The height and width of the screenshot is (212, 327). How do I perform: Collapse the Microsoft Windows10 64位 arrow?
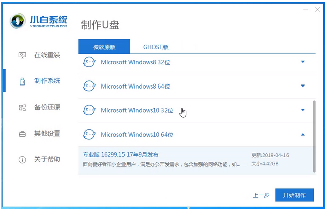point(303,135)
